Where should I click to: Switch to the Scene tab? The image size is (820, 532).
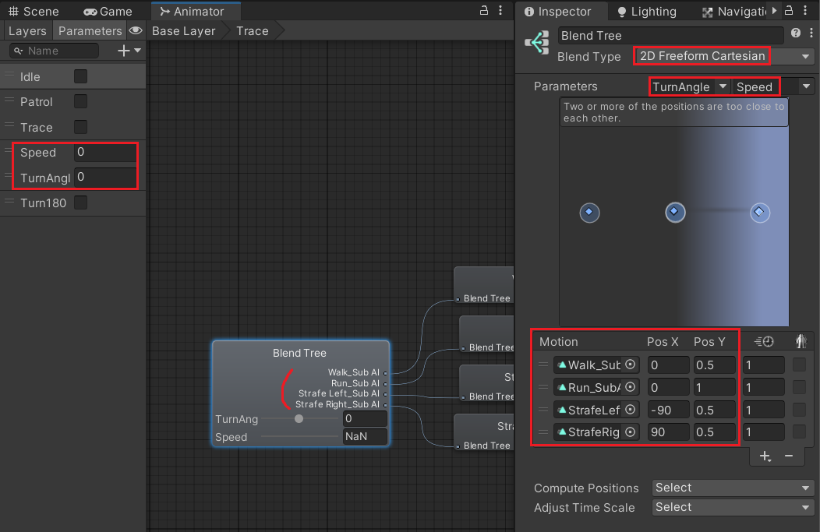coord(34,12)
